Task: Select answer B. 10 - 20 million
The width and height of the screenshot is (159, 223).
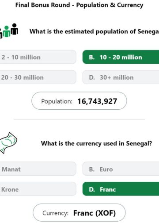Action: click(121, 57)
